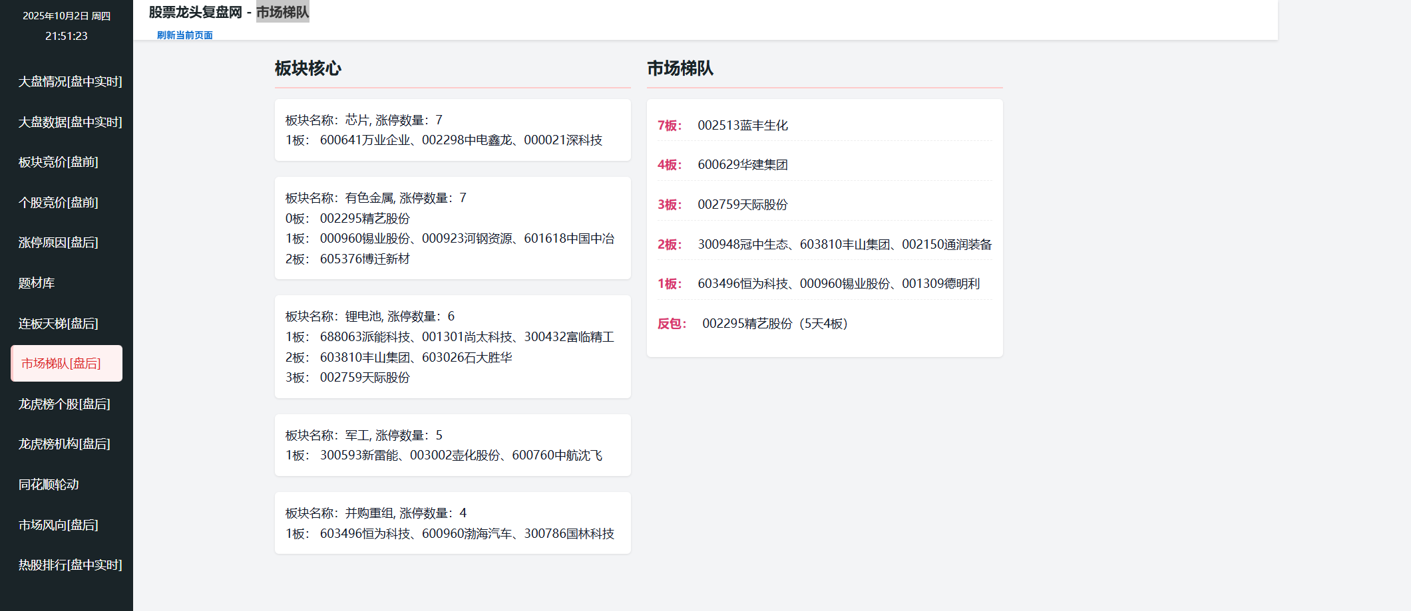Image resolution: width=1411 pixels, height=611 pixels.
Task: Click 涨停原因[盘后] in the sidebar
Action: click(59, 243)
